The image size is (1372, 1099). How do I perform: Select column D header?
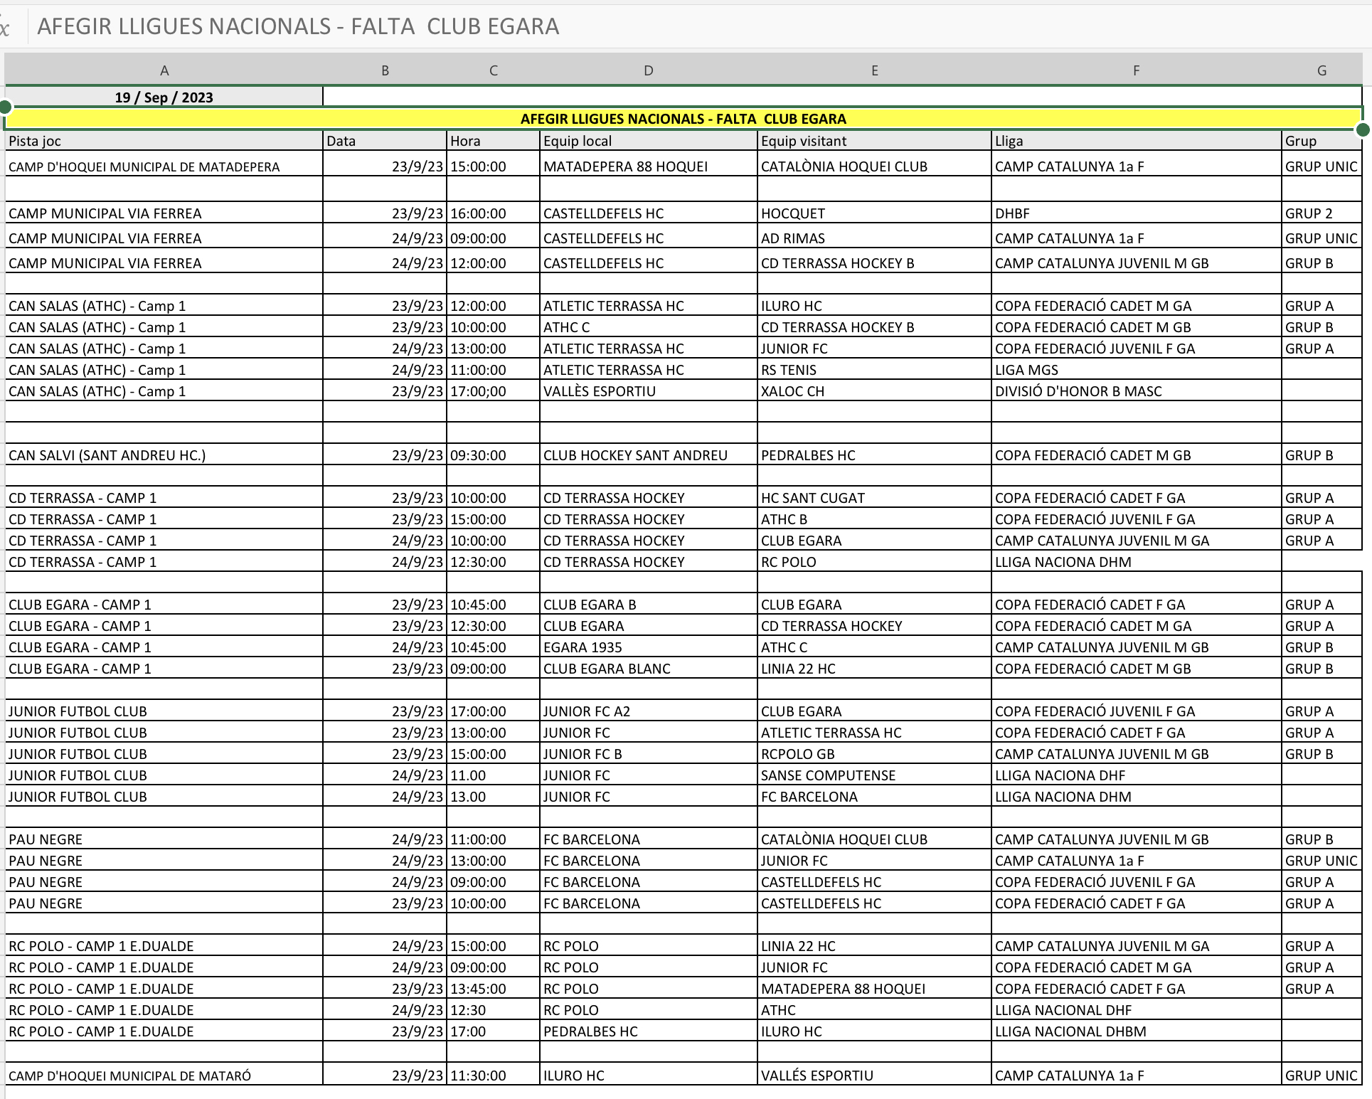tap(649, 70)
